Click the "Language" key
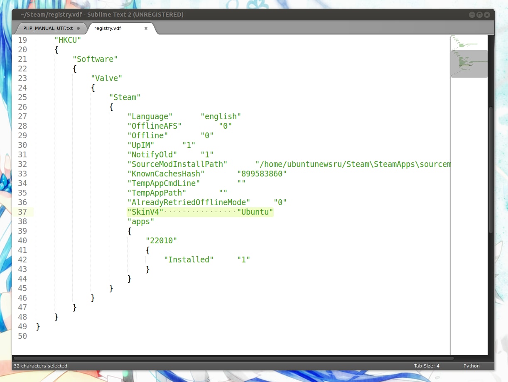 [x=150, y=116]
